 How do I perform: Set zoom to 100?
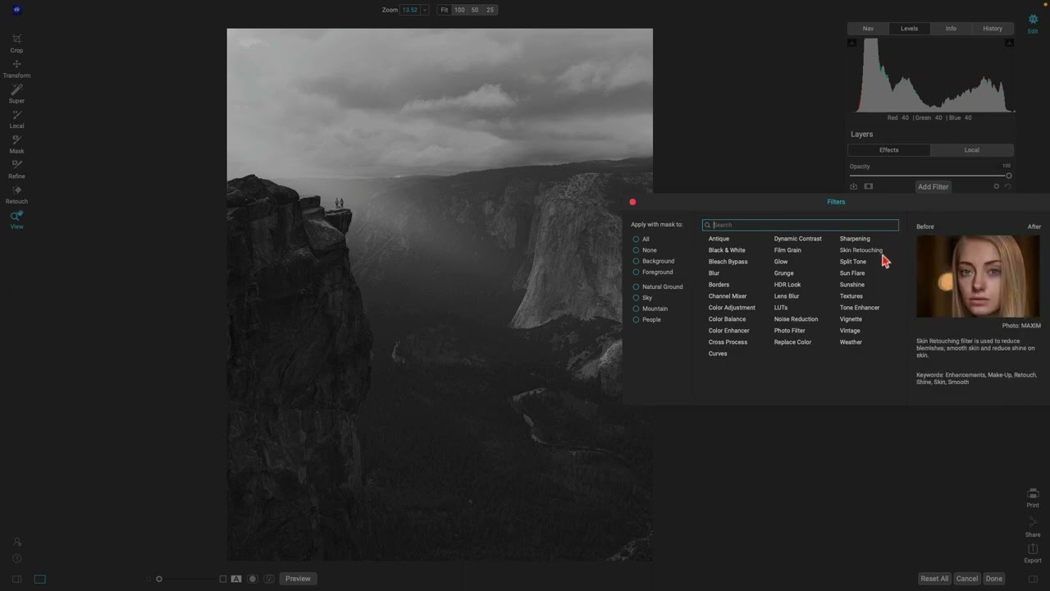point(459,10)
